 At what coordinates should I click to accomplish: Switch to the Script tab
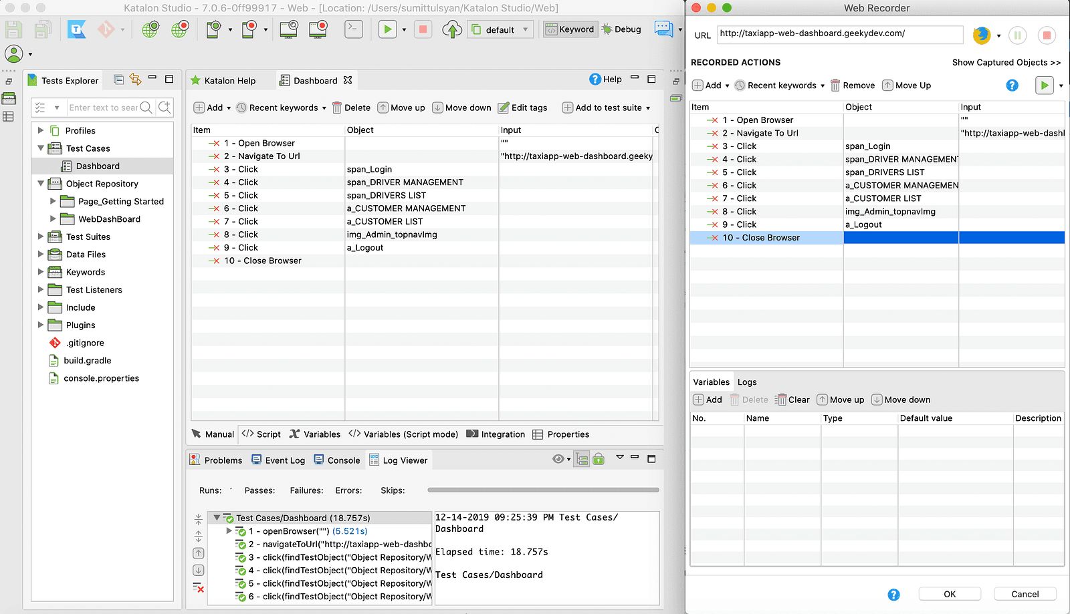(261, 434)
